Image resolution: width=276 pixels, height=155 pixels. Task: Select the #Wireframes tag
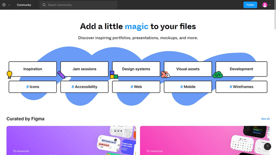point(241,87)
